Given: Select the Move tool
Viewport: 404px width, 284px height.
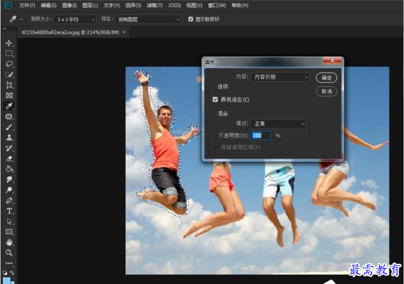Looking at the screenshot, I should 9,43.
